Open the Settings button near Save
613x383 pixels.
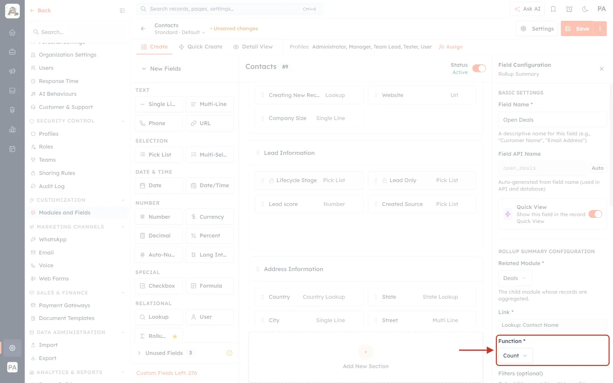[x=537, y=29]
